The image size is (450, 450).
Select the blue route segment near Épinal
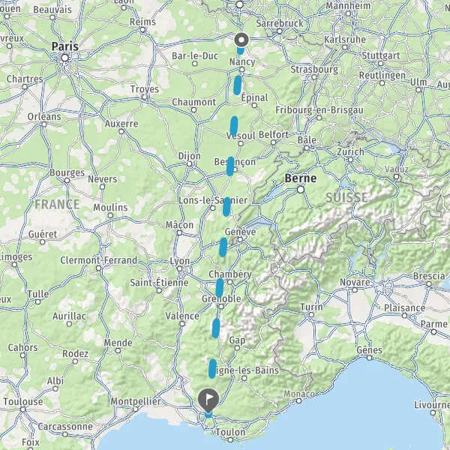(237, 85)
